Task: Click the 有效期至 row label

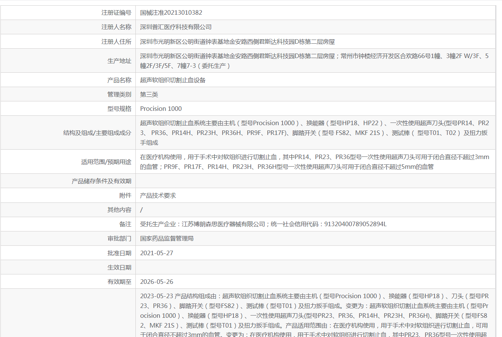Action: pos(119,282)
